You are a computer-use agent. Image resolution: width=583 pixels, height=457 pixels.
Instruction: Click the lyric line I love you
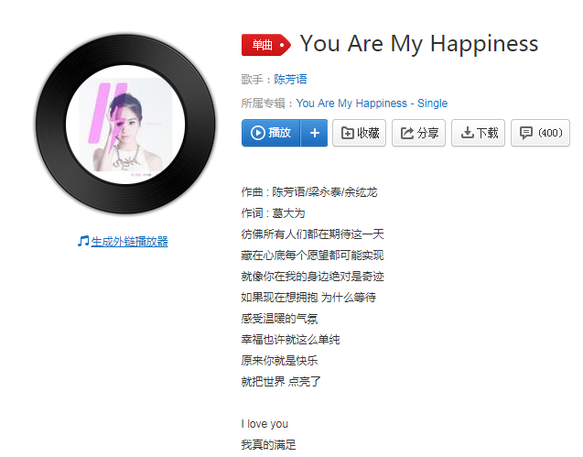click(x=265, y=424)
